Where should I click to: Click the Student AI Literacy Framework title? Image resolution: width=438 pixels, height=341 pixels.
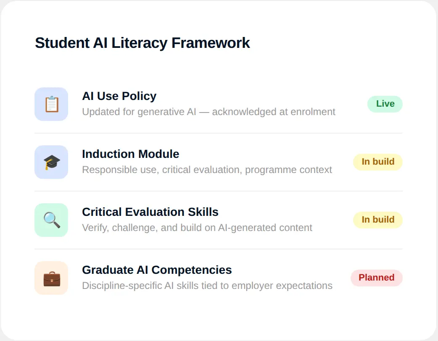(142, 43)
